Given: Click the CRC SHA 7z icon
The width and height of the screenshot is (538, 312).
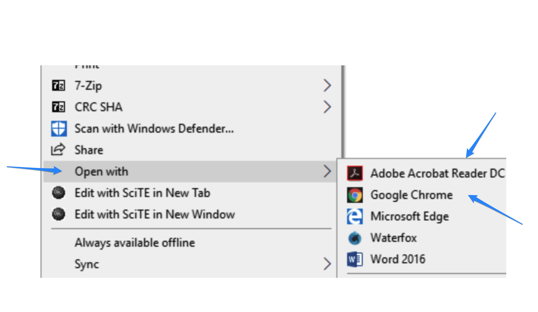Looking at the screenshot, I should [x=59, y=107].
